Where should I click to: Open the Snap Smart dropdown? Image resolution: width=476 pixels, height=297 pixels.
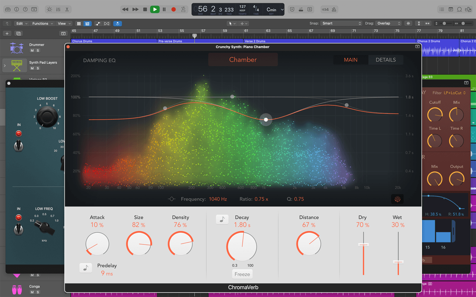(341, 23)
